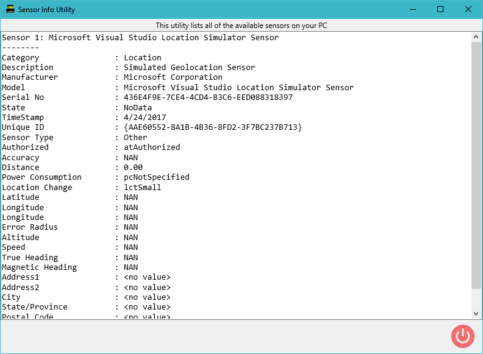
Task: Click the 'lctSmall' location change value
Action: point(142,187)
